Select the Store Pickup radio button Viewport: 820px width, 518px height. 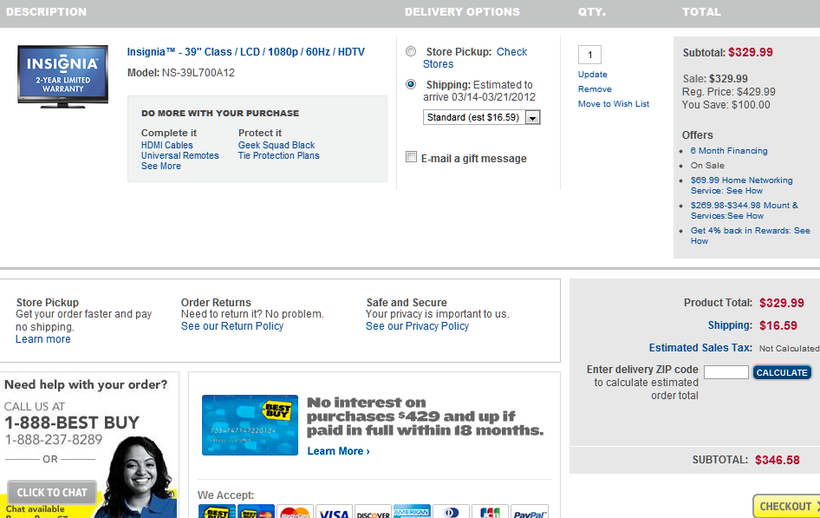coord(411,51)
